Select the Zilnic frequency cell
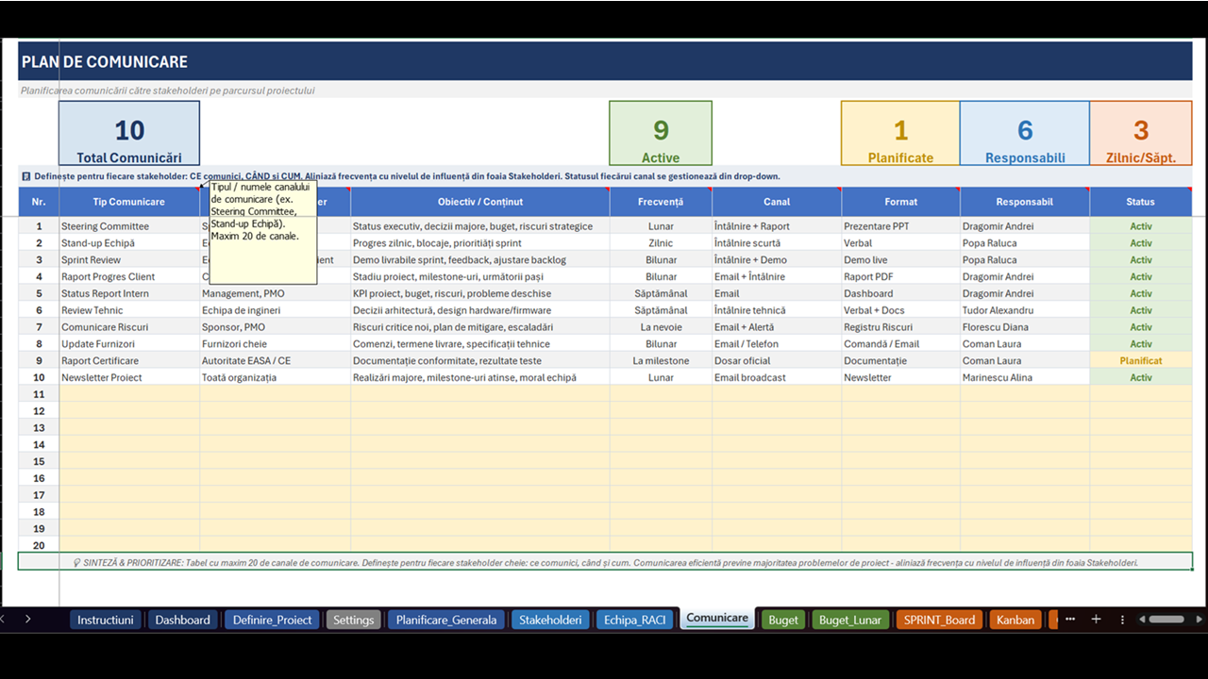Viewport: 1208px width, 679px height. [661, 243]
